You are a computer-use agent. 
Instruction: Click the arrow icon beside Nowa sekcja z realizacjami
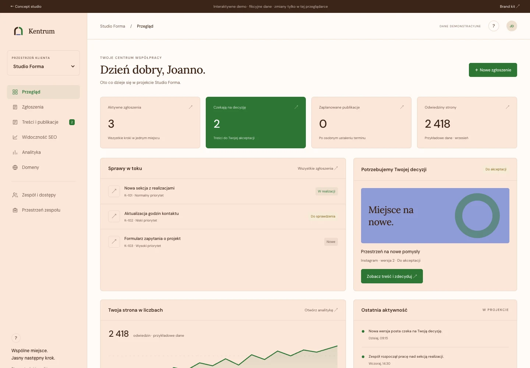pyautogui.click(x=114, y=191)
